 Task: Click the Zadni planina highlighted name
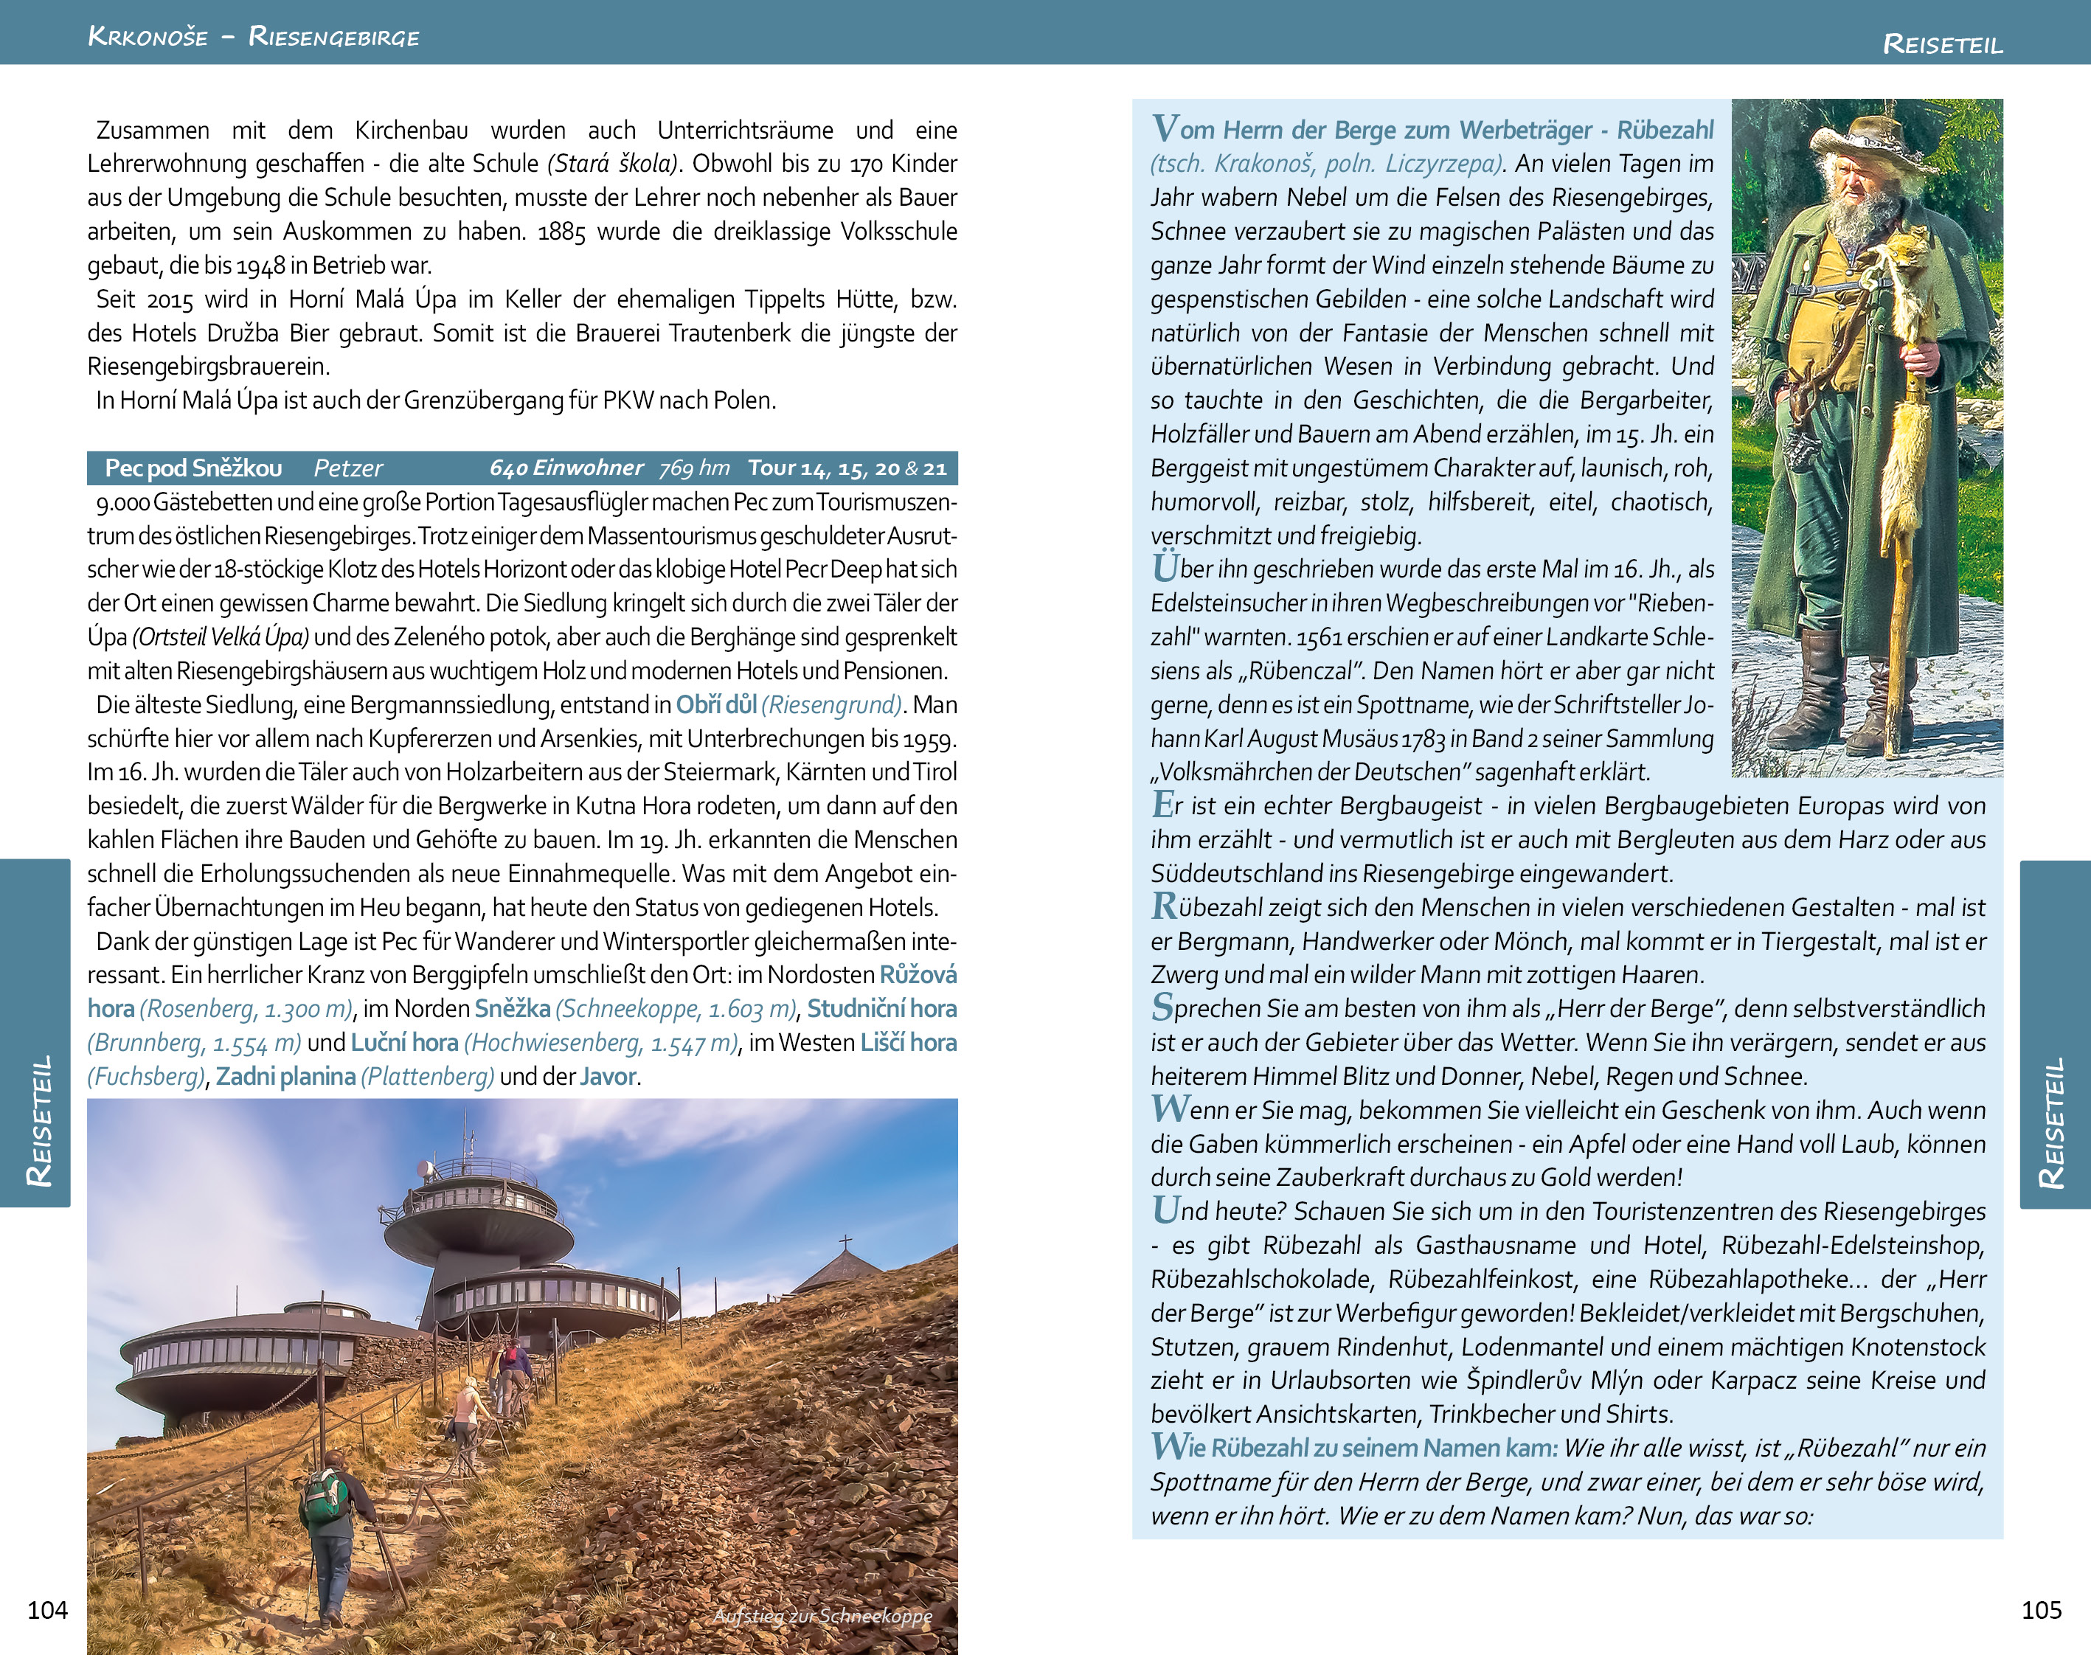point(285,1077)
